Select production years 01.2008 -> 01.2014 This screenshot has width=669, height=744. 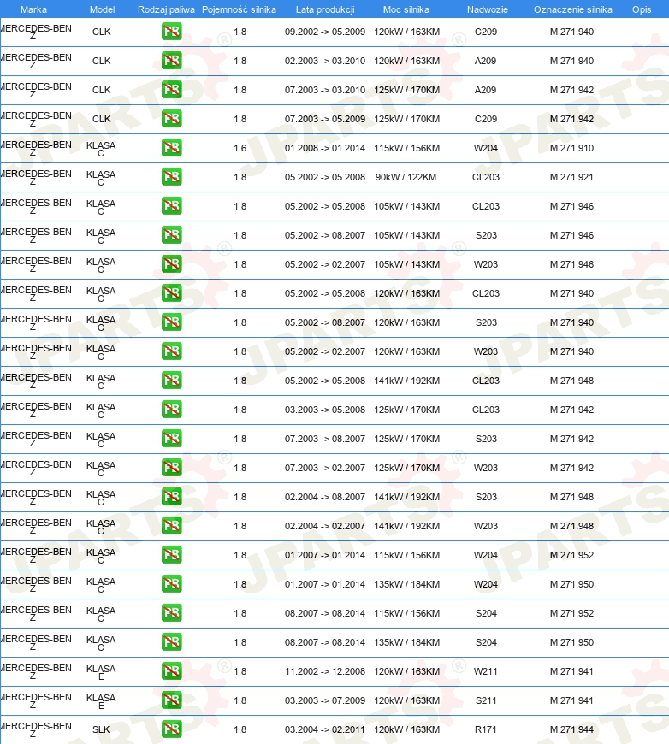tap(325, 148)
